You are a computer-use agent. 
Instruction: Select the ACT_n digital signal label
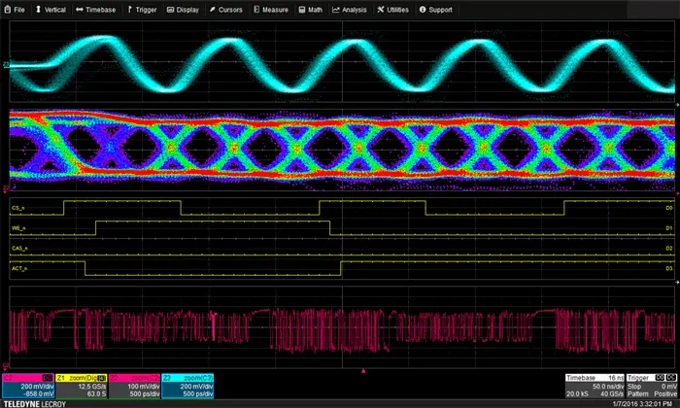[19, 266]
